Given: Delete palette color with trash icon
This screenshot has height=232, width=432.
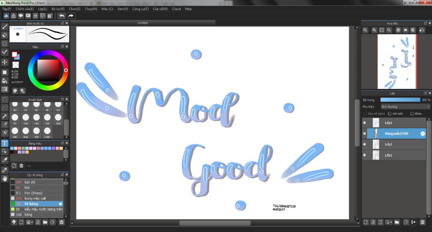Looking at the screenshot, I should (21, 166).
